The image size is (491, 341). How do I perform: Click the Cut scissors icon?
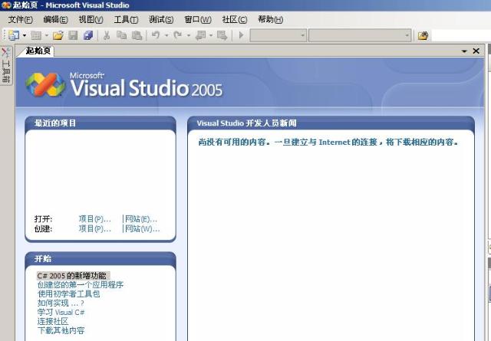pos(107,35)
